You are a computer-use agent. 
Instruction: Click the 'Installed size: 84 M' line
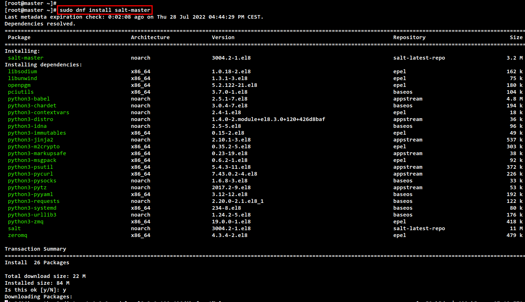click(37, 283)
